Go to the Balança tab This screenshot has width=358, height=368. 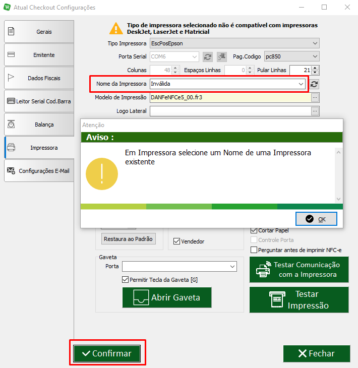coord(39,125)
